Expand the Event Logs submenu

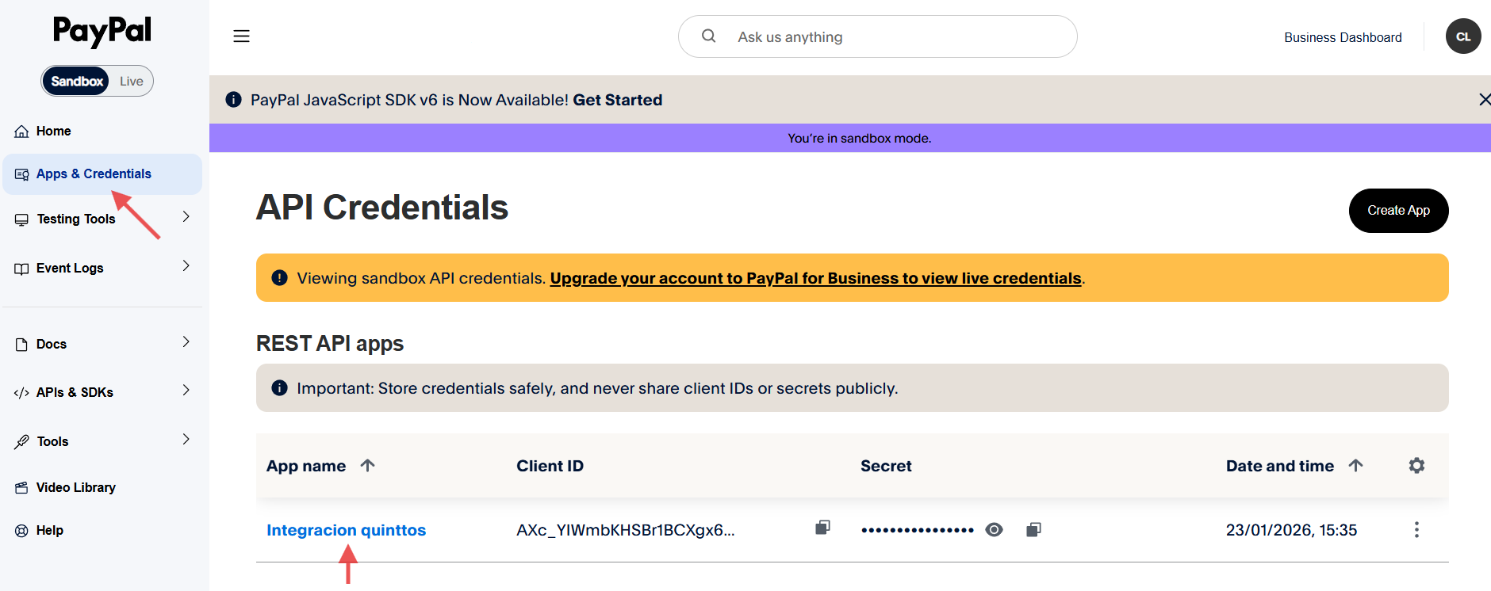point(186,266)
